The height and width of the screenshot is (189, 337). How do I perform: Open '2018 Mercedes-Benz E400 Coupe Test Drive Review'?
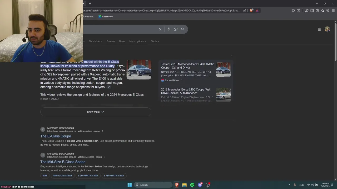[186, 91]
